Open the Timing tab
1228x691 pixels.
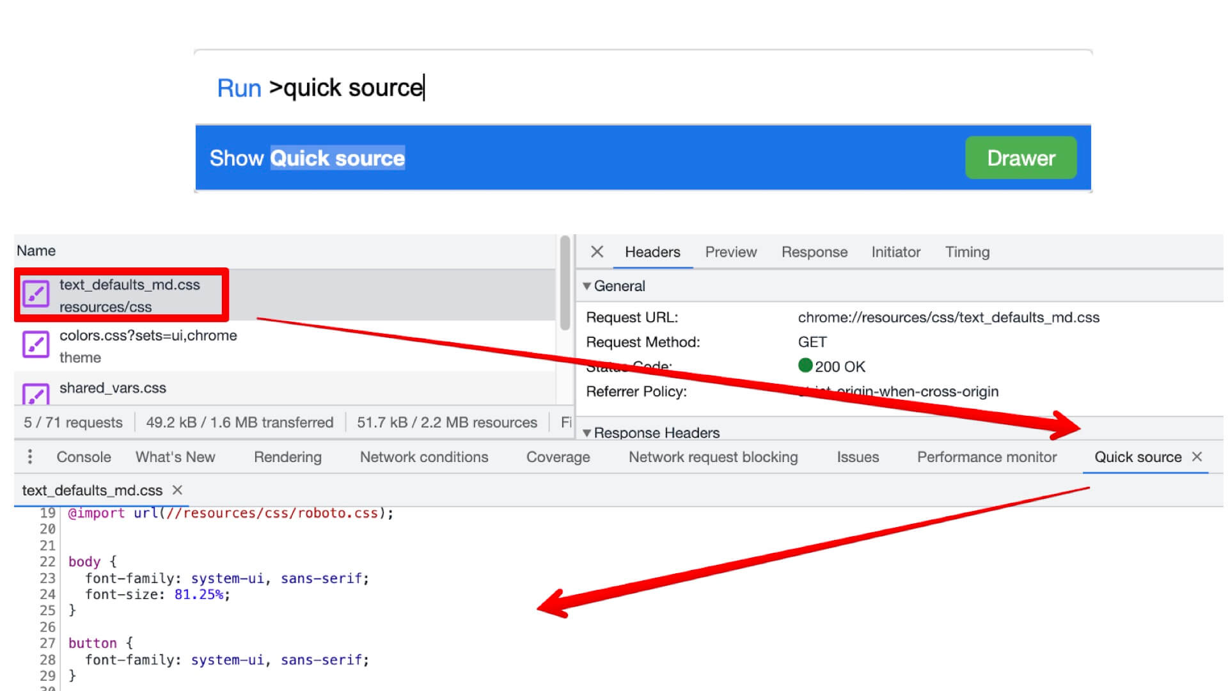967,251
